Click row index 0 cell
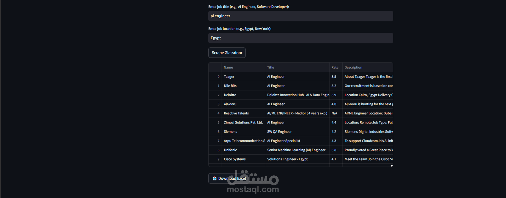 (215, 77)
